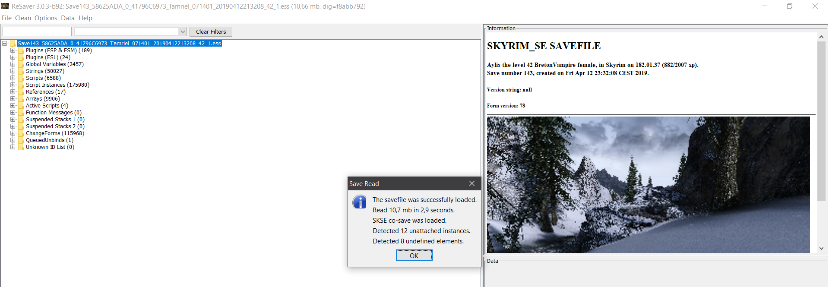Select the Save143 root savefile entry

[x=119, y=43]
